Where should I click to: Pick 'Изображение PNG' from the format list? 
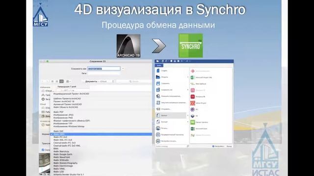63,118
